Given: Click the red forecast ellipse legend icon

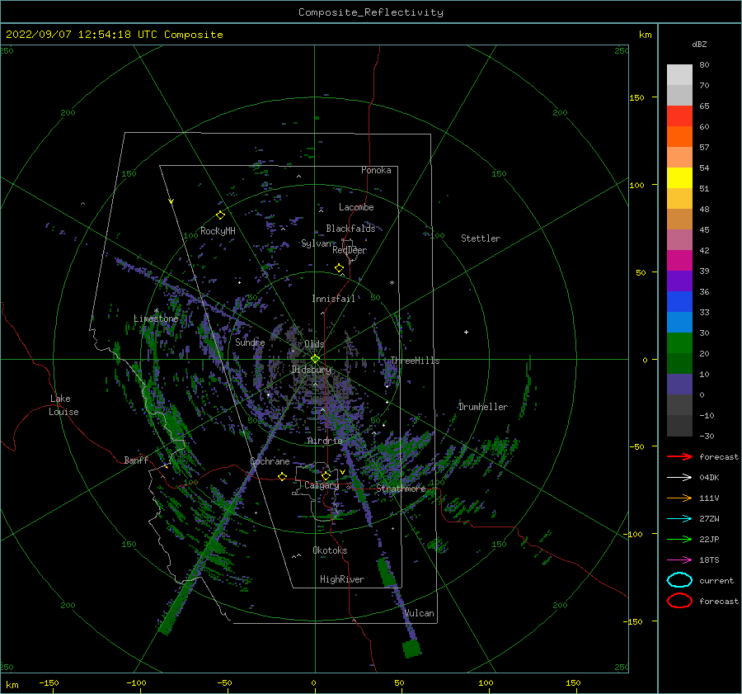Looking at the screenshot, I should tap(679, 601).
